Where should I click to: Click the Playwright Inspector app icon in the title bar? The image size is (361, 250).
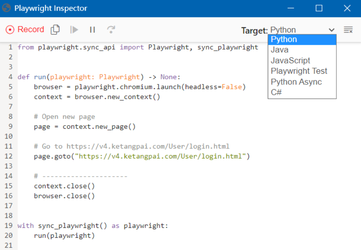tap(6, 8)
